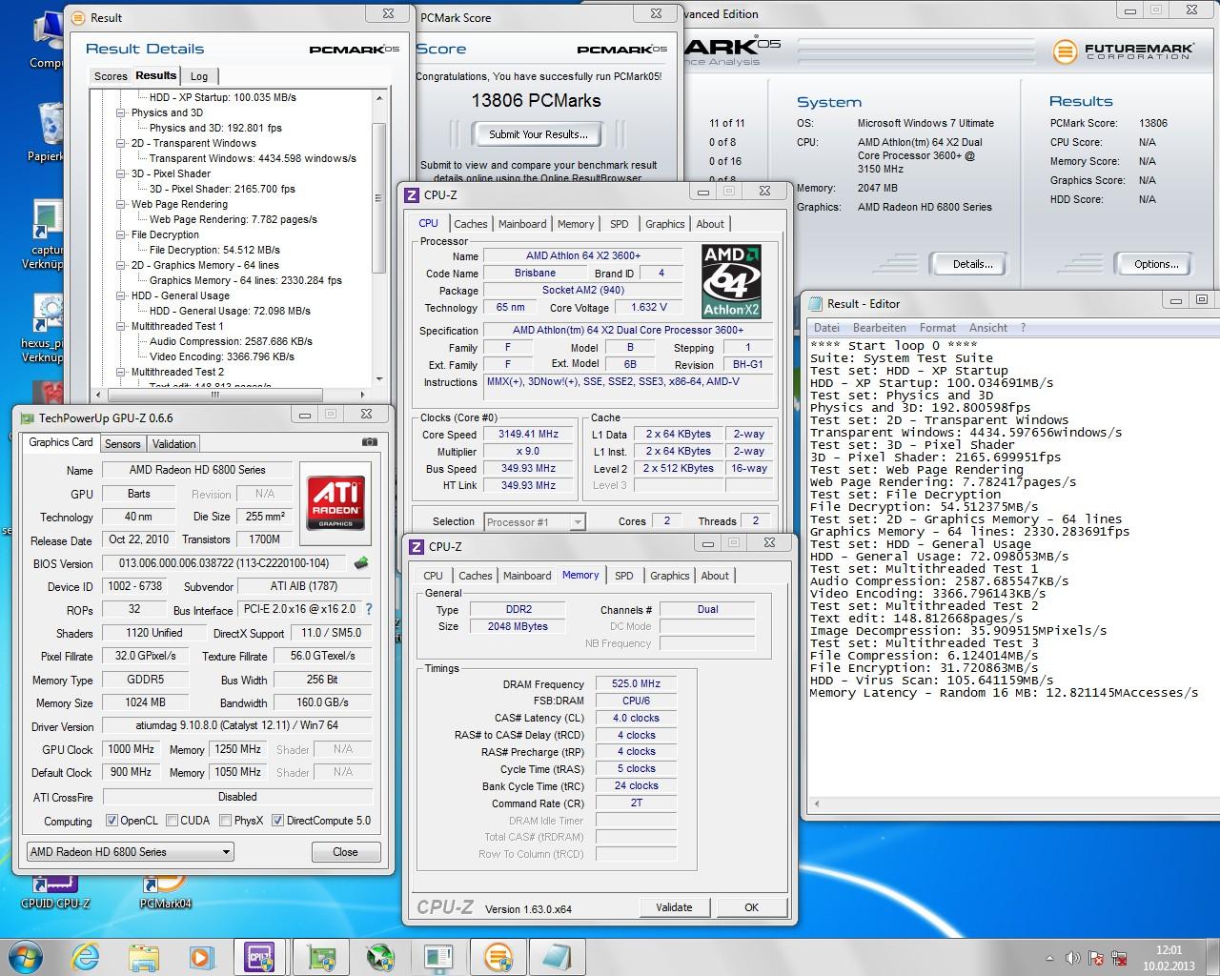Click the Core Speed value 3149.41 MHz
The height and width of the screenshot is (976, 1220).
tap(529, 434)
